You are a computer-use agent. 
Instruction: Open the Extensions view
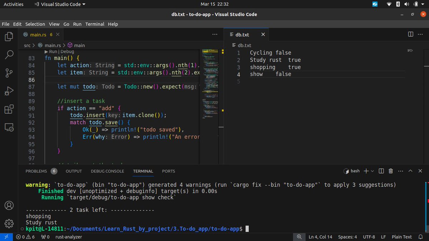pos(9,109)
